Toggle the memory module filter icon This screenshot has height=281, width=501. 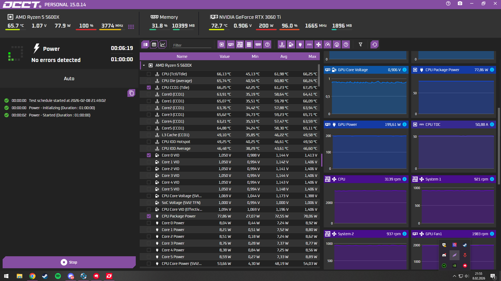(x=258, y=45)
